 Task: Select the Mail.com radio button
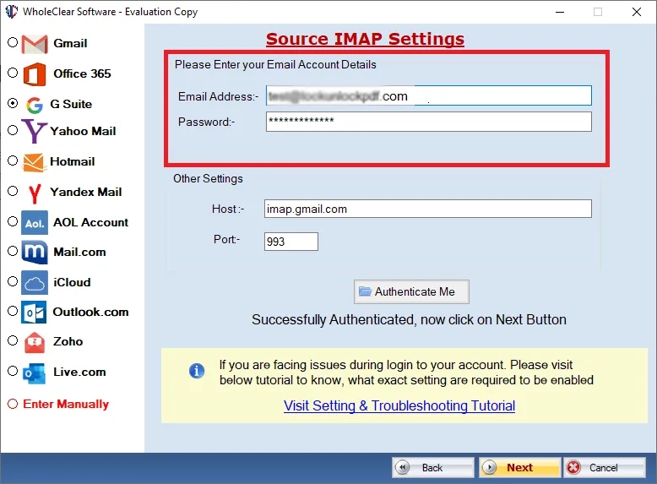(13, 251)
